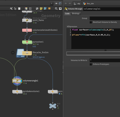Click the Group parameter label

point(84,18)
